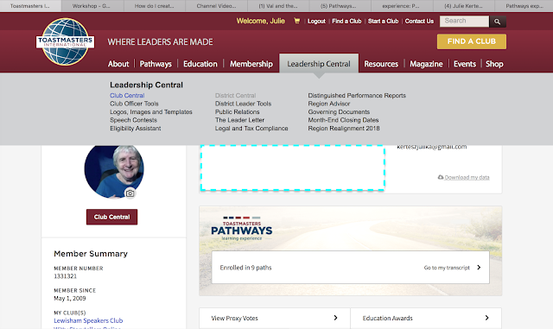553x329 pixels.
Task: Click into the Search field
Action: (464, 22)
